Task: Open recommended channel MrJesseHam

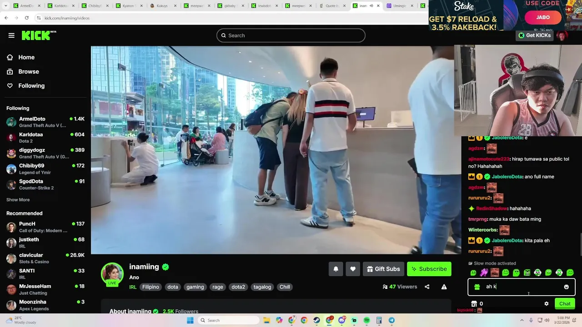Action: [45, 289]
